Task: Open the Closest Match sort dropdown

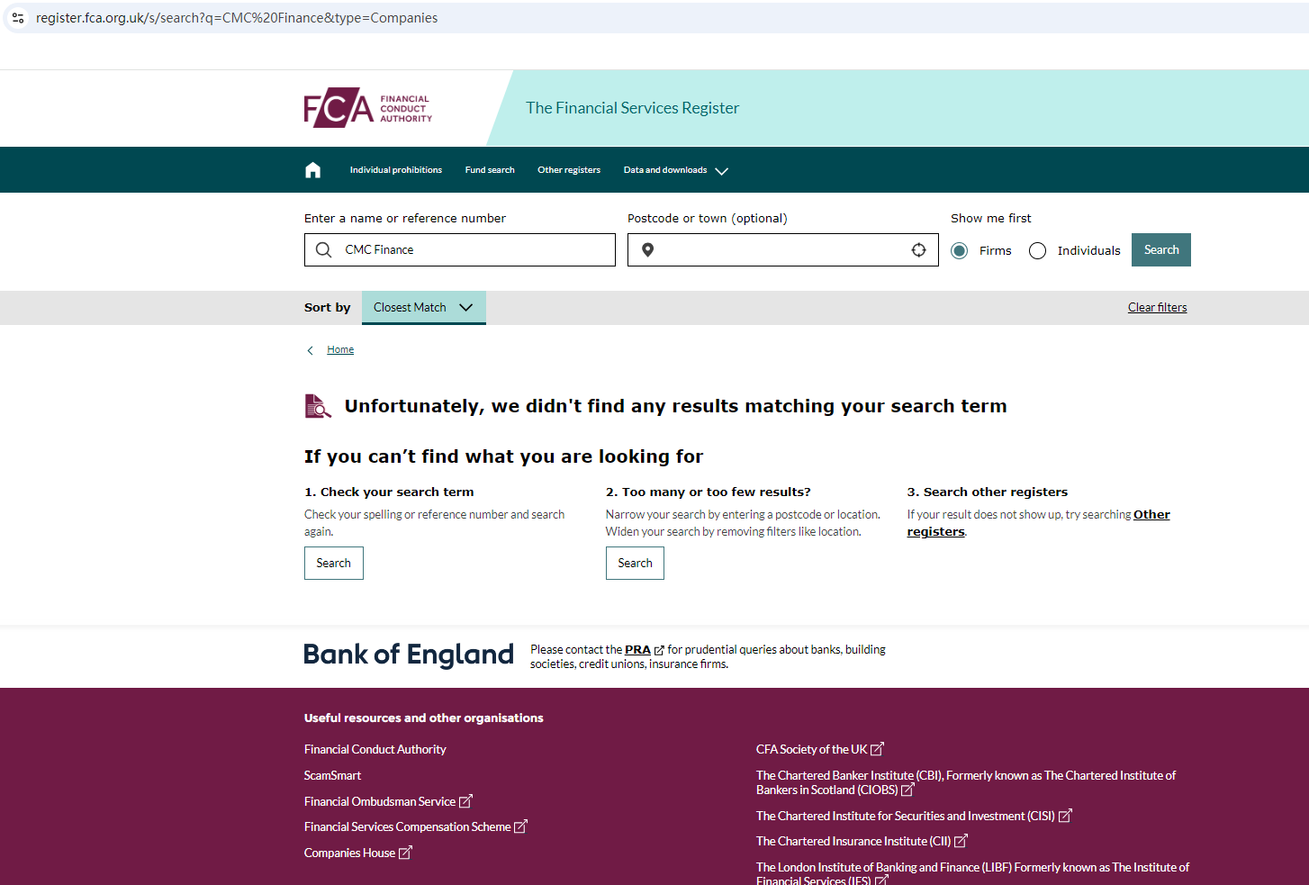Action: 423,307
